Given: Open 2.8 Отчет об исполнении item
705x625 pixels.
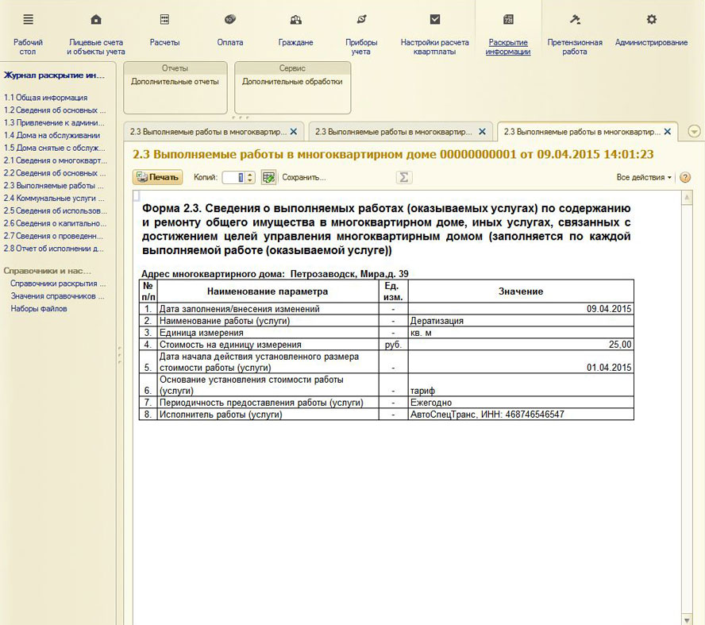Looking at the screenshot, I should (x=53, y=249).
